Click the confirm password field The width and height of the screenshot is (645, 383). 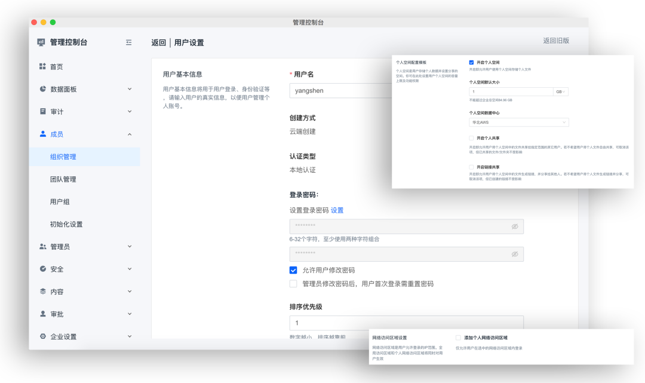coord(407,254)
